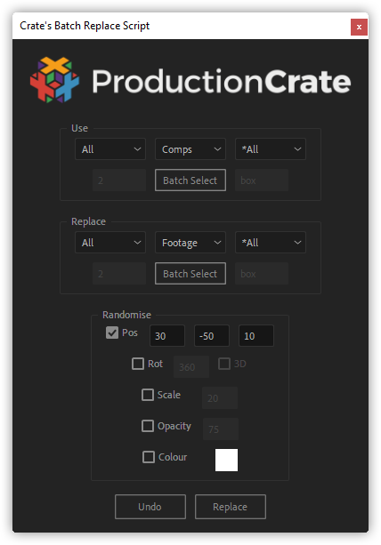Click the Pos field containing -50
The width and height of the screenshot is (381, 545).
click(x=212, y=336)
